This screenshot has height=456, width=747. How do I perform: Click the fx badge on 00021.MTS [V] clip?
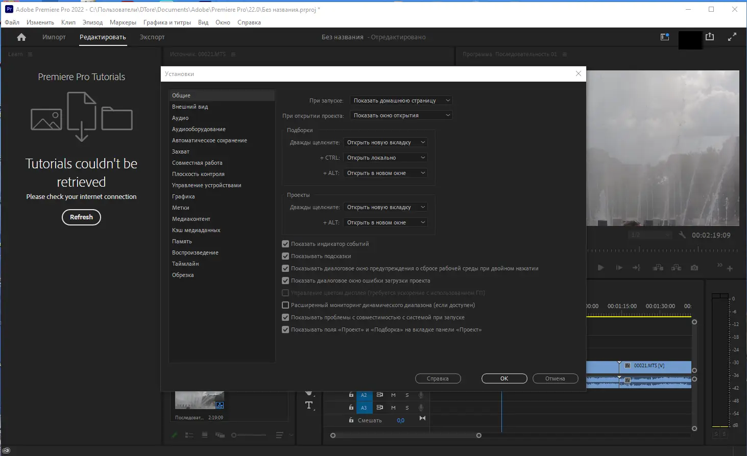tap(628, 366)
